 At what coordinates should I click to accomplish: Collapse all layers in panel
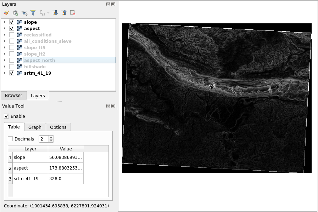[x=64, y=13]
